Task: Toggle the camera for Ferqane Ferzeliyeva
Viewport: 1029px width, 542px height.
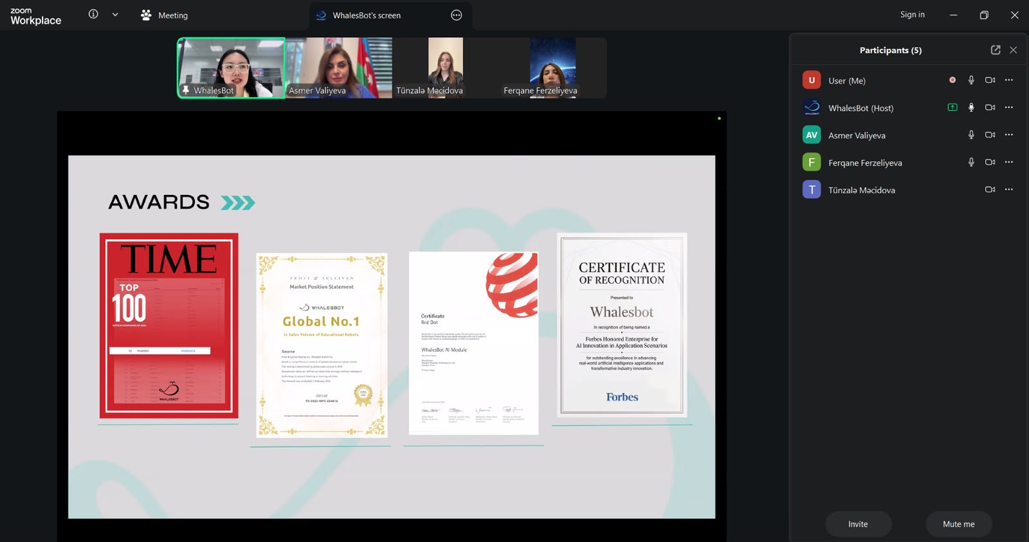Action: [x=990, y=162]
